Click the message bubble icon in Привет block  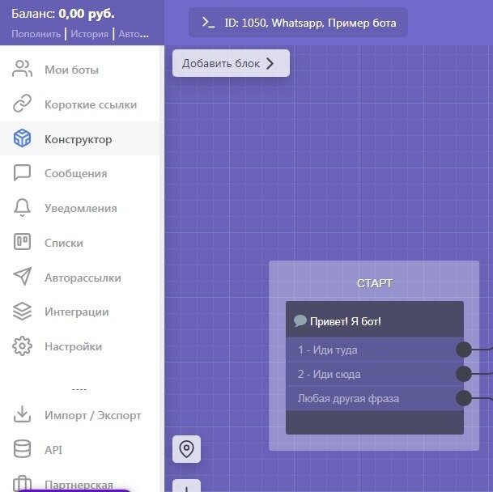pos(300,321)
